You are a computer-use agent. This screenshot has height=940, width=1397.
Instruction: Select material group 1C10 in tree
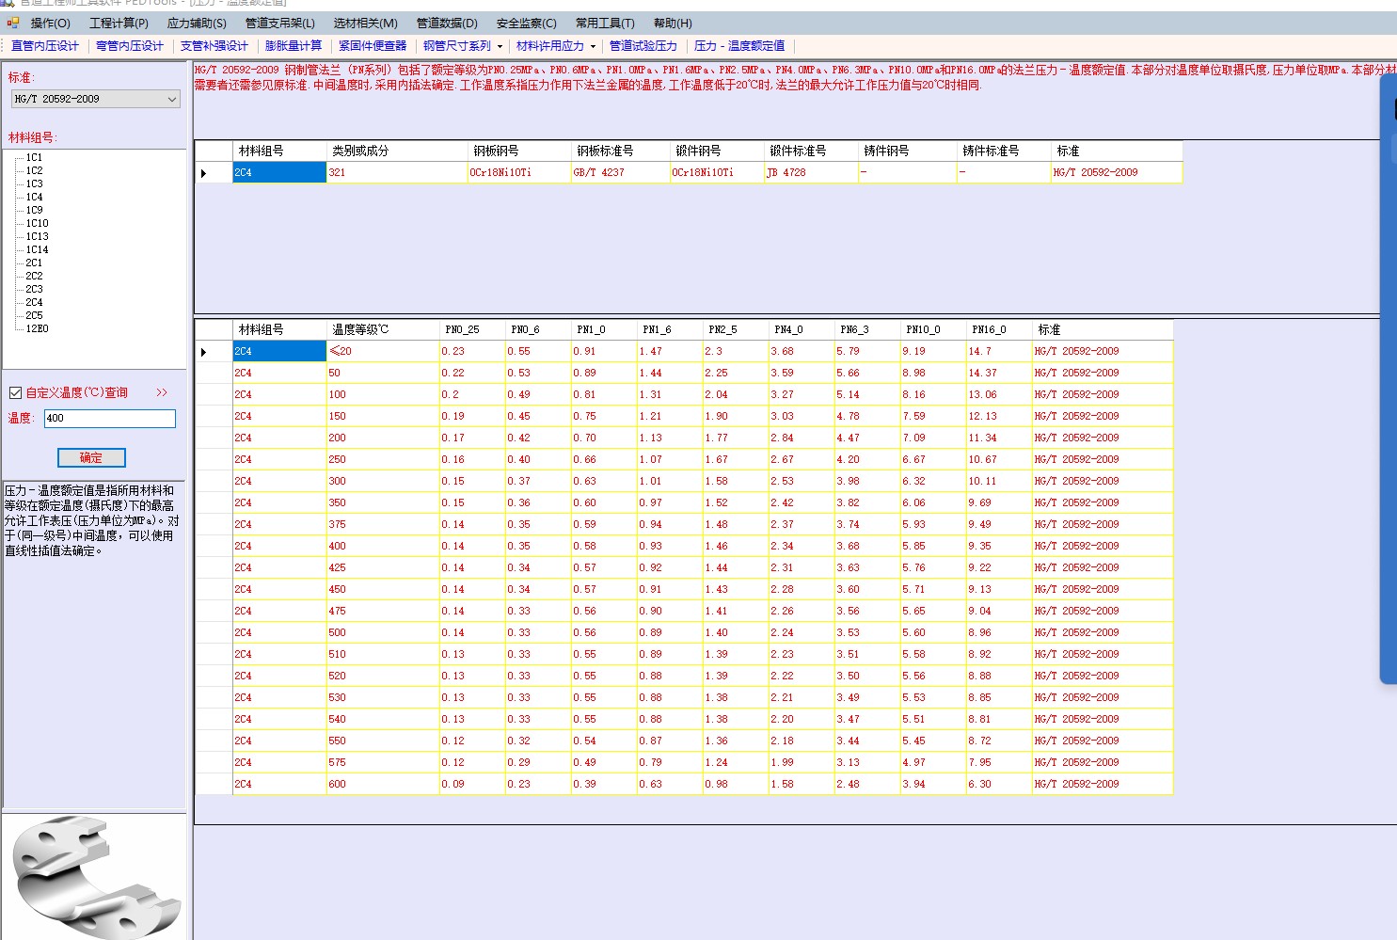pos(37,223)
